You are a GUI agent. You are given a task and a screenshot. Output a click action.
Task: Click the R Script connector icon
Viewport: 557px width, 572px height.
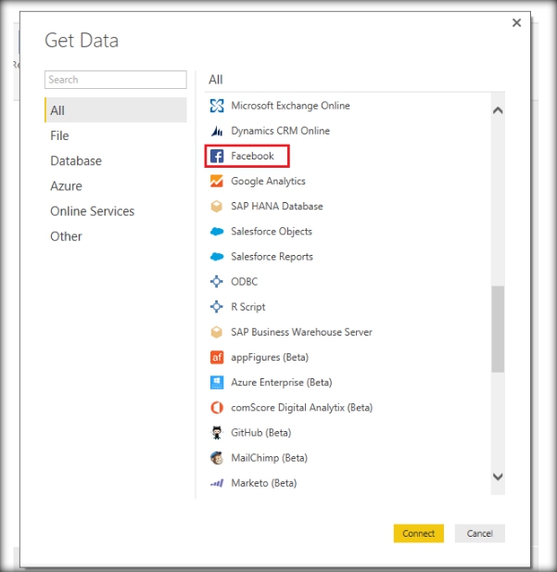(217, 307)
